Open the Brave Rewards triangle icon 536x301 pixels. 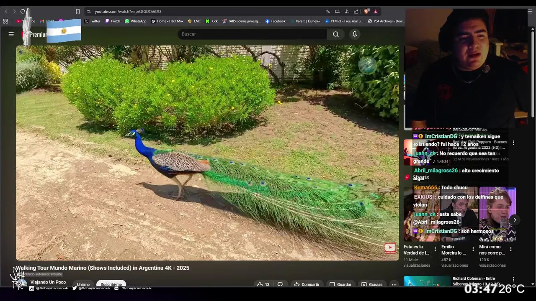click(376, 11)
